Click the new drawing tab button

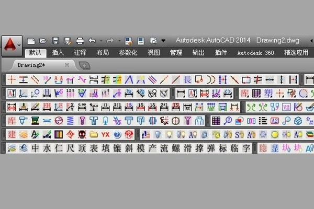84,65
